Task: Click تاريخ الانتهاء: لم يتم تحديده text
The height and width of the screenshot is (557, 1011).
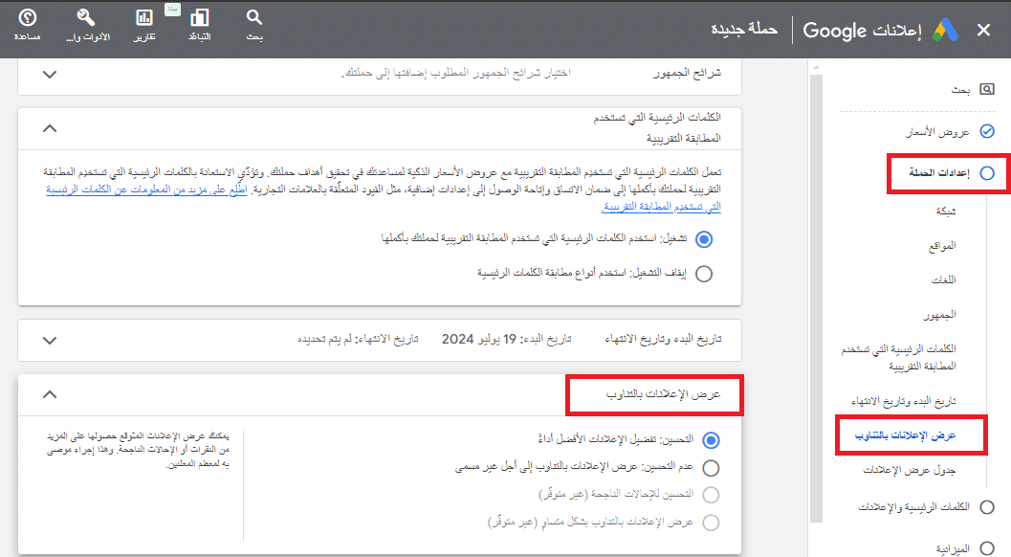Action: tap(358, 340)
